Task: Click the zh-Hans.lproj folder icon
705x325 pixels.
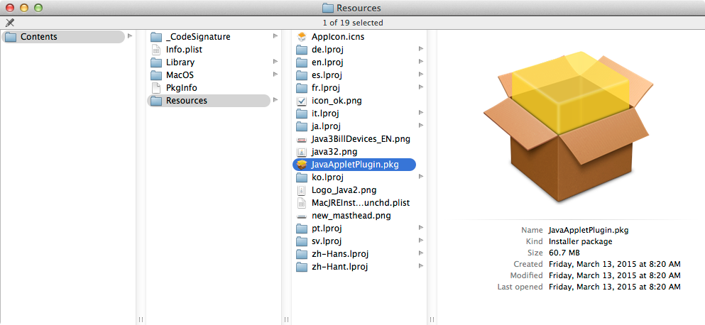Action: click(302, 254)
